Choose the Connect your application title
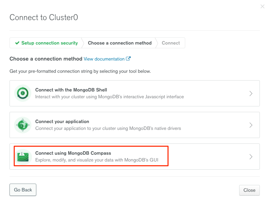This screenshot has height=205, width=269. (62, 122)
